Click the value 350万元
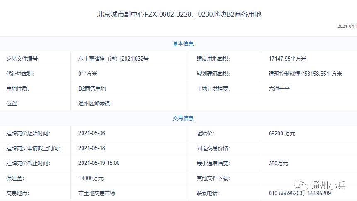Screen dimensions: 357x201 click(x=278, y=163)
